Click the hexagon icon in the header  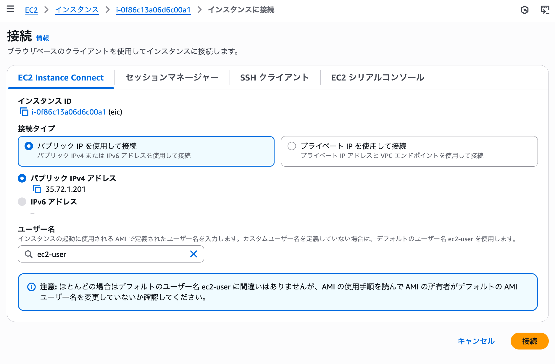[525, 10]
